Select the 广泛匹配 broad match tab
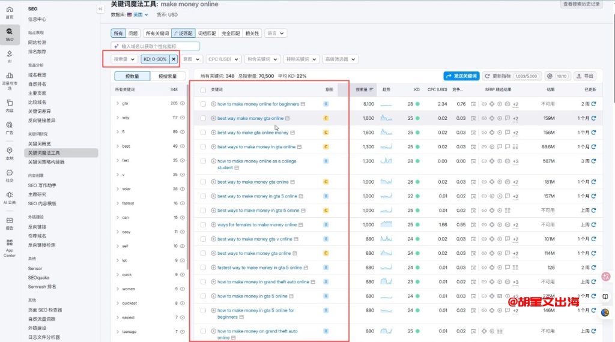 coord(183,33)
